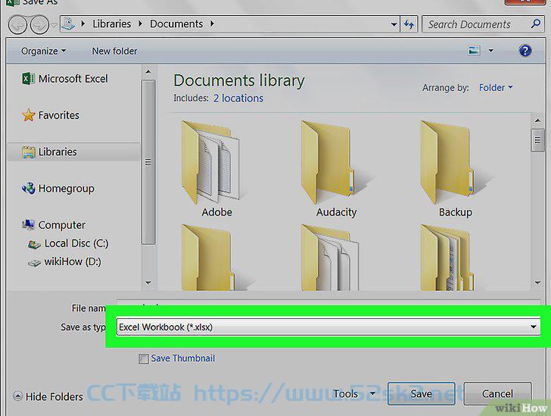This screenshot has width=551, height=416.
Task: Open Local Disc (C:) drive
Action: click(76, 243)
